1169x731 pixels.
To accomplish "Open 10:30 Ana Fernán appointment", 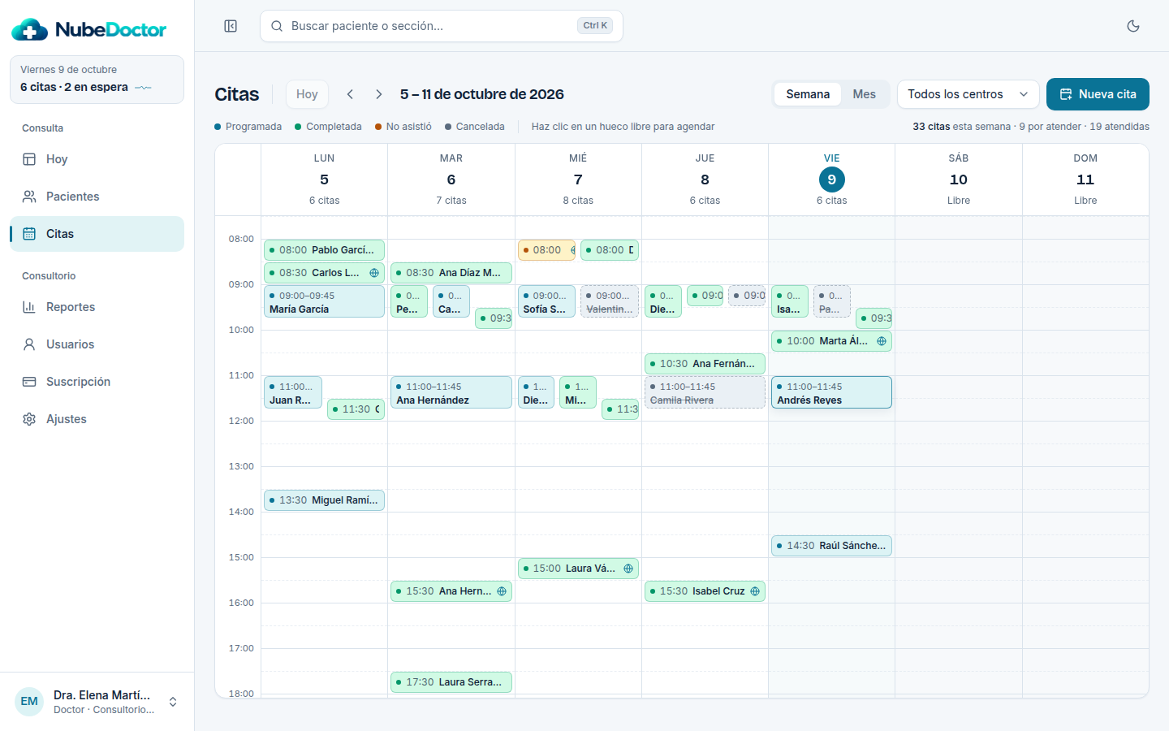I will (x=705, y=364).
